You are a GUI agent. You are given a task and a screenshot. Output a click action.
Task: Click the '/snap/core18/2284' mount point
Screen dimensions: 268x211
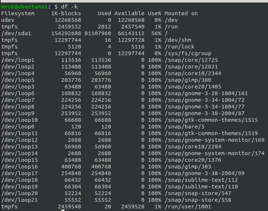(x=193, y=147)
